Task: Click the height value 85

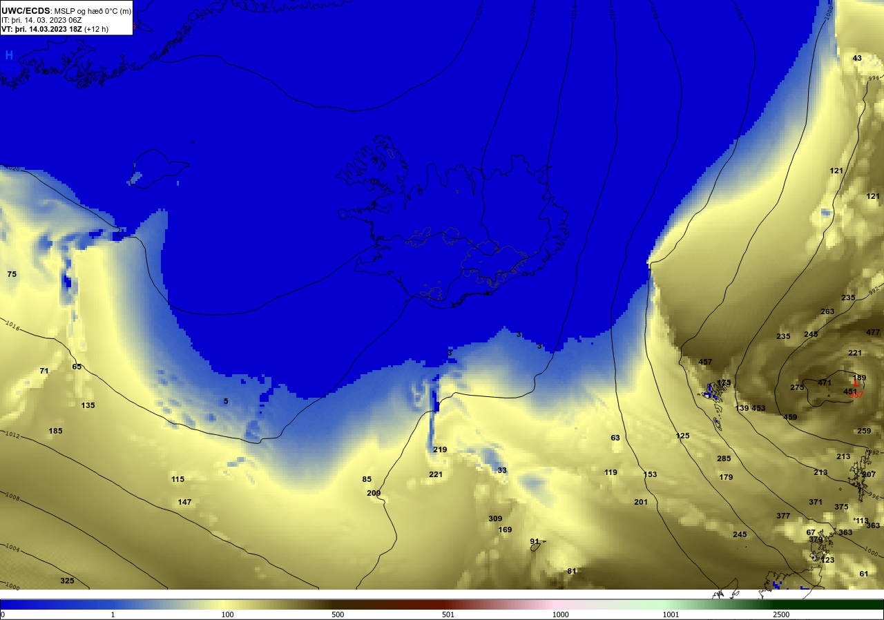Action: (x=367, y=479)
